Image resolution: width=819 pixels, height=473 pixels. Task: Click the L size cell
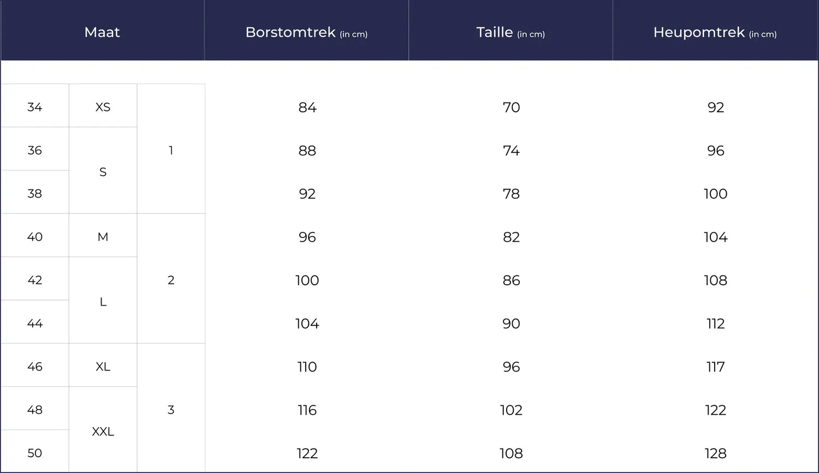(103, 302)
